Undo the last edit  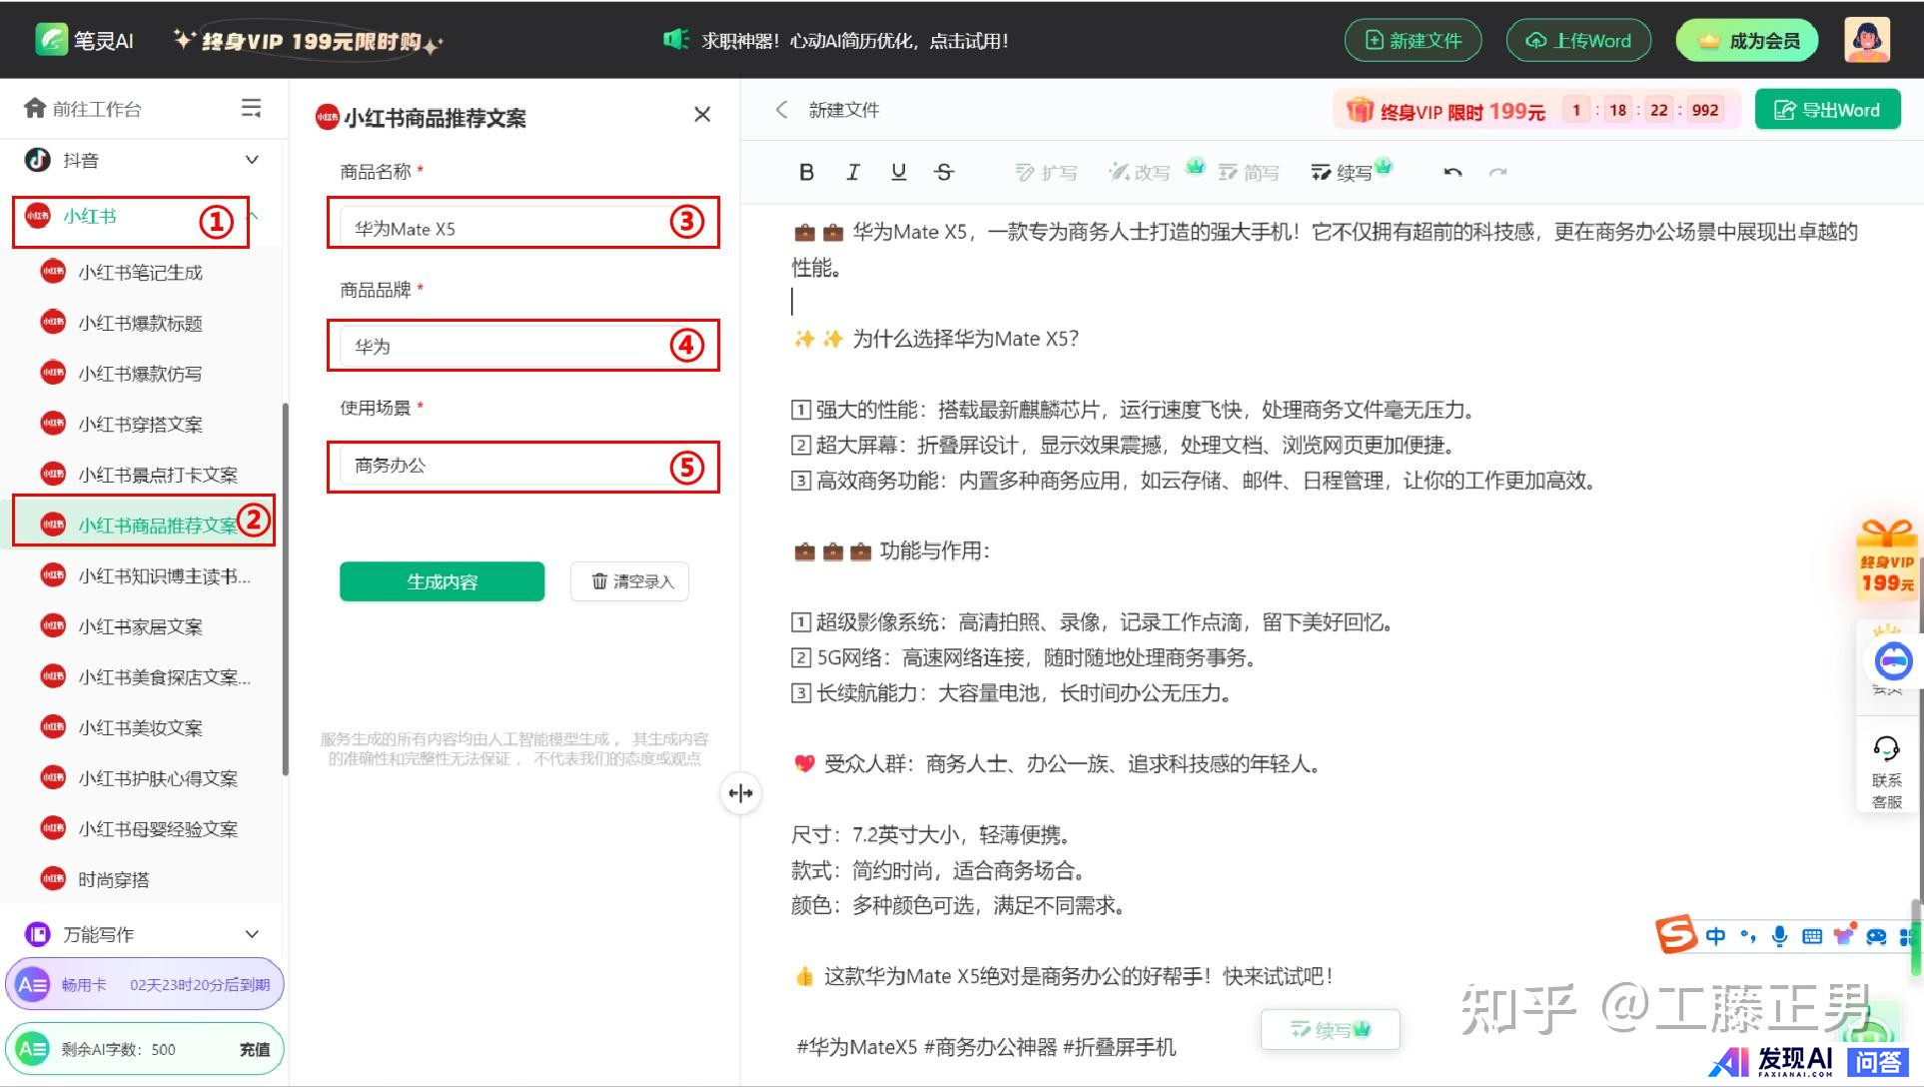click(1452, 172)
